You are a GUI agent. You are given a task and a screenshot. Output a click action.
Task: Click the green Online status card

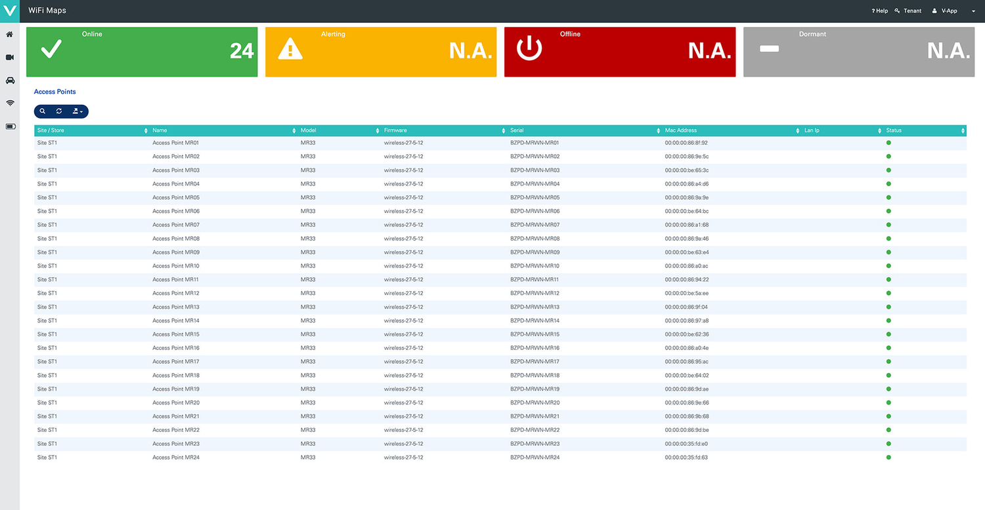[x=141, y=53]
